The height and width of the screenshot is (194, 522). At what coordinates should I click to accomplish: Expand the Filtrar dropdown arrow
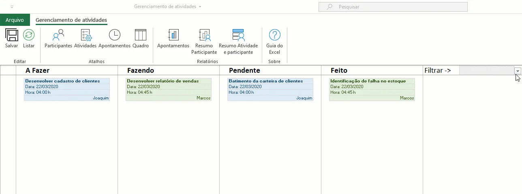click(518, 71)
